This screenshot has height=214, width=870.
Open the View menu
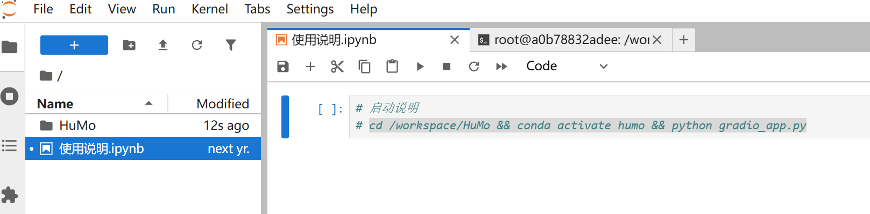tap(122, 9)
